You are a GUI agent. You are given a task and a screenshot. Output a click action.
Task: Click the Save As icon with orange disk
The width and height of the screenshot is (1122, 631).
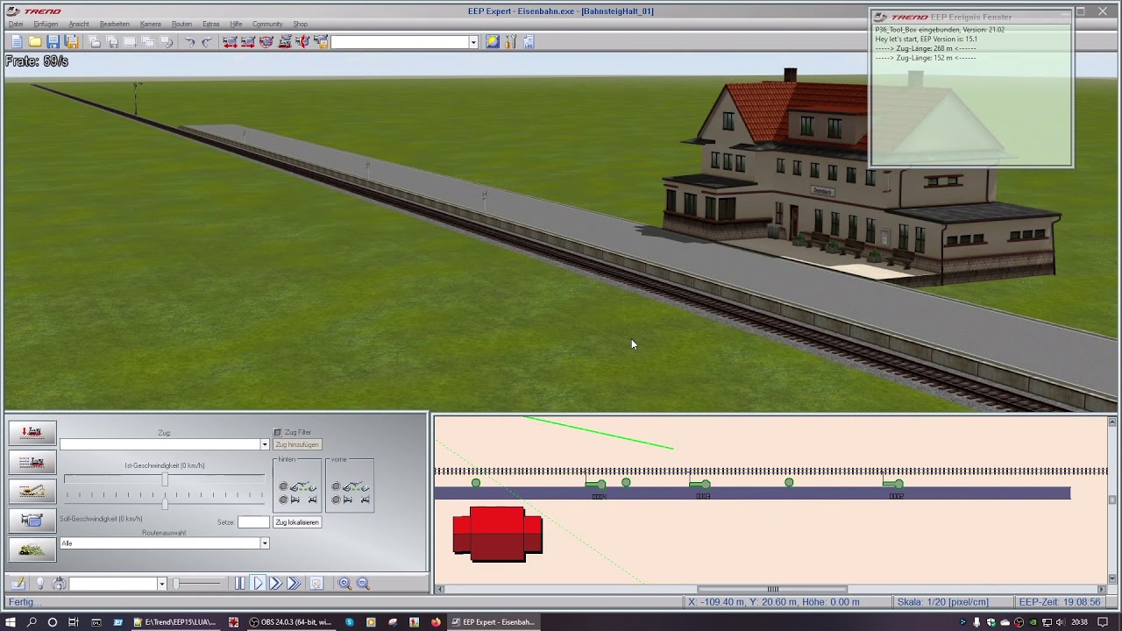(72, 41)
